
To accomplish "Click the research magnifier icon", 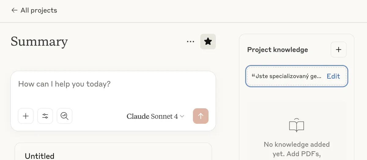I will click(x=65, y=116).
